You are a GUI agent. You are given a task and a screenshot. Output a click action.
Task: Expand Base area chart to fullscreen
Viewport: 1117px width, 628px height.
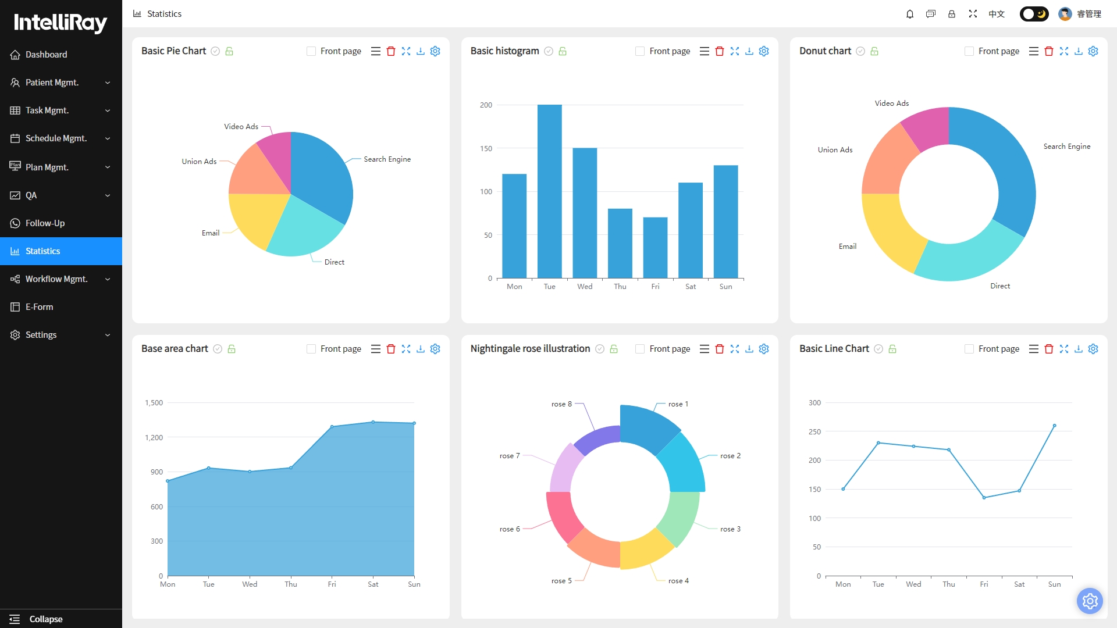tap(406, 349)
